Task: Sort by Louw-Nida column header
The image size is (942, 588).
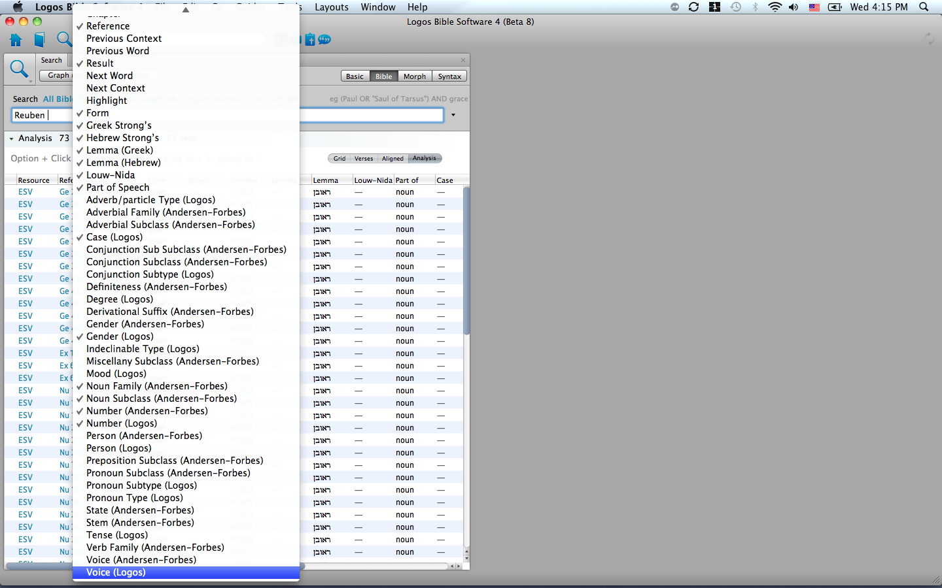Action: [x=373, y=180]
